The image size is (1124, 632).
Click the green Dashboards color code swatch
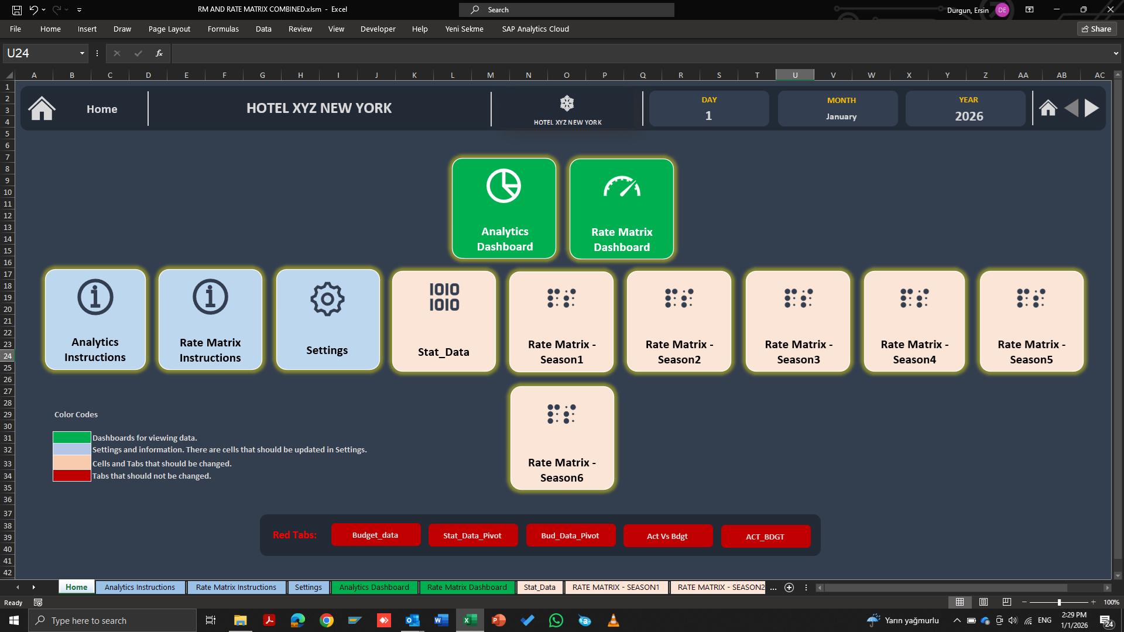72,438
